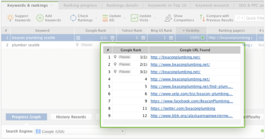This screenshot has height=139, width=265.
Task: Click the http://beaconplumbing ranking page cell
Action: click(232, 38)
